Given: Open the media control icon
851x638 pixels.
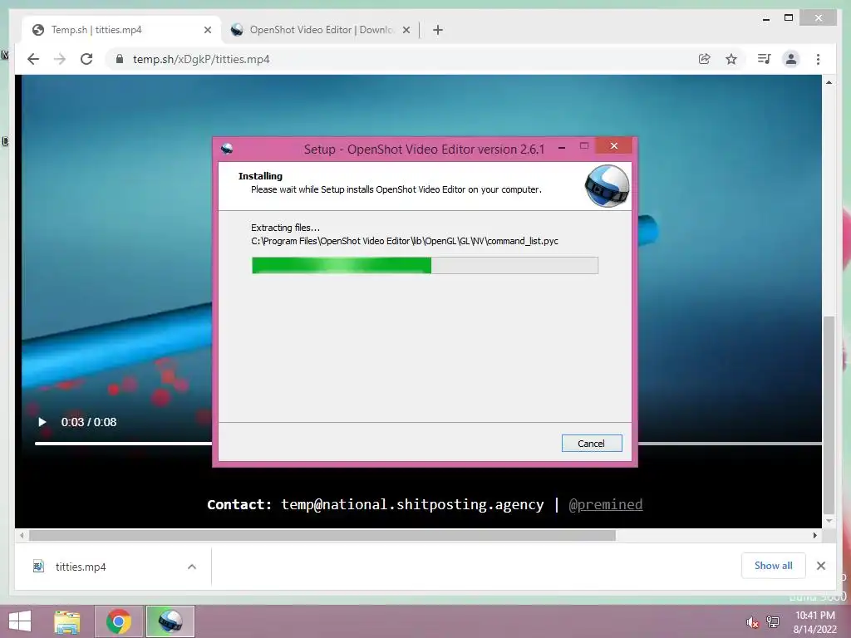Looking at the screenshot, I should click(x=765, y=59).
